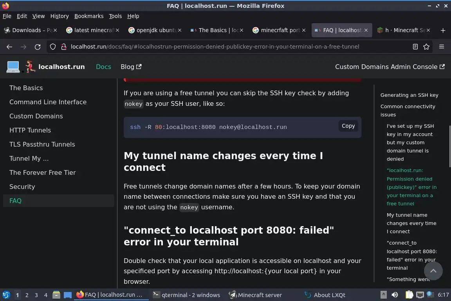
Task: Open the View menu
Action: point(38,16)
